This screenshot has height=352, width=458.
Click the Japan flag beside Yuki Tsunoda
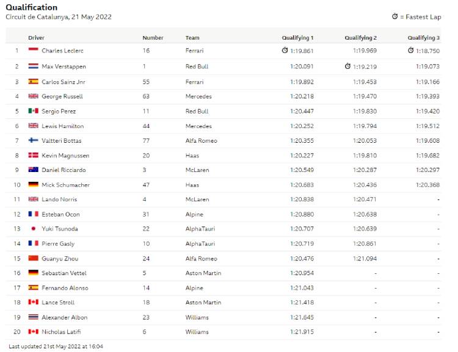coord(34,229)
